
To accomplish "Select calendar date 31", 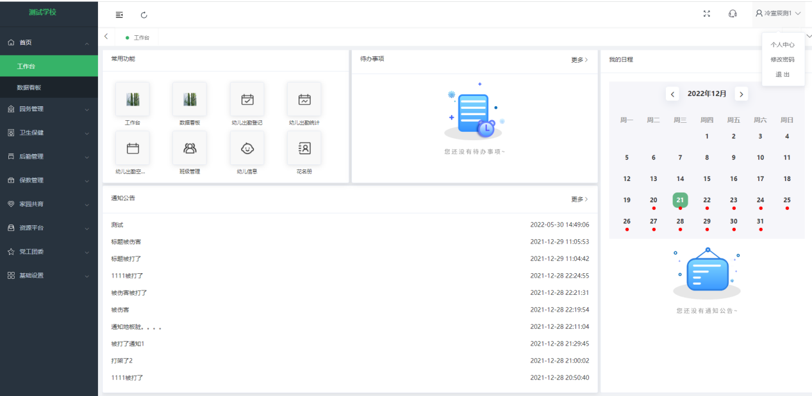I will pos(760,221).
